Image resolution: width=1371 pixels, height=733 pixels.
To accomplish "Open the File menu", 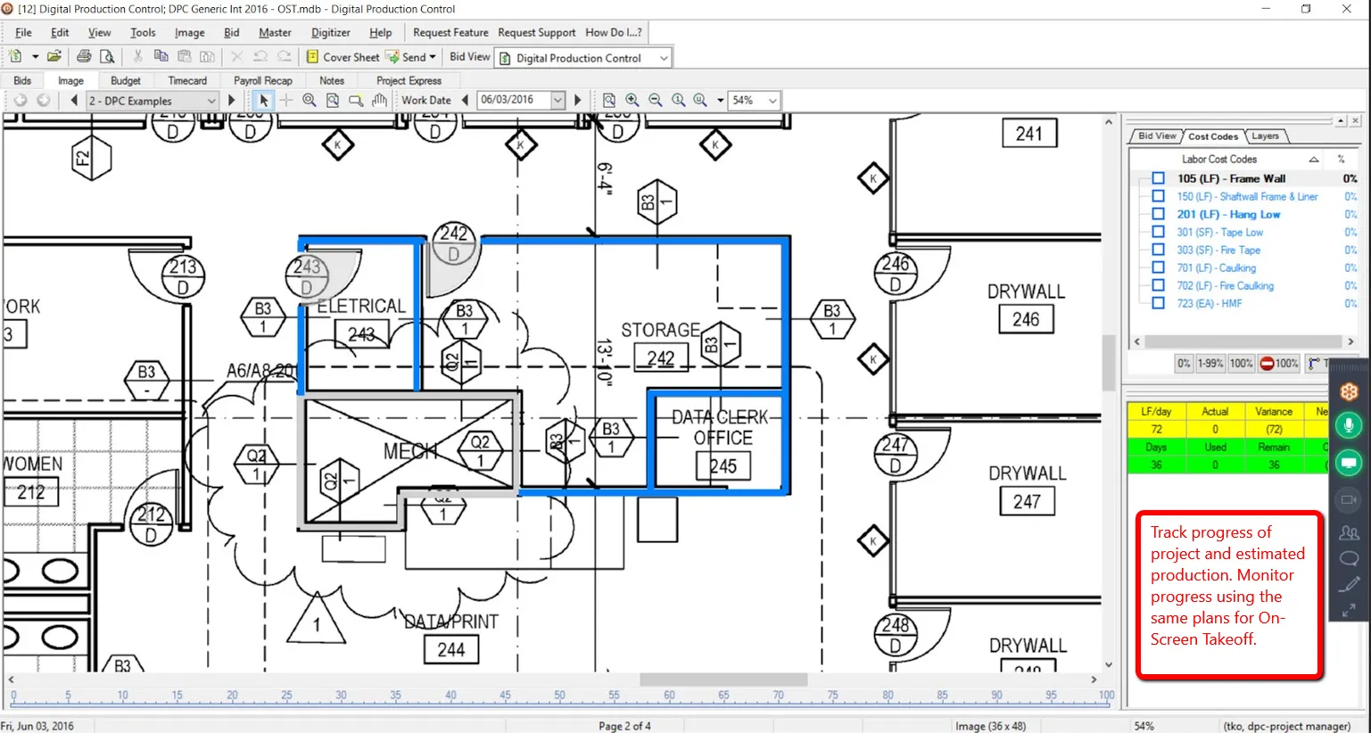I will click(23, 32).
